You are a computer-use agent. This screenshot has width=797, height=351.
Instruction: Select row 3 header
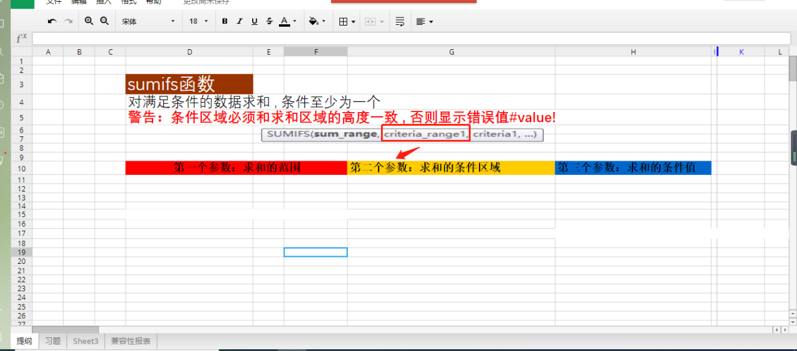point(21,84)
